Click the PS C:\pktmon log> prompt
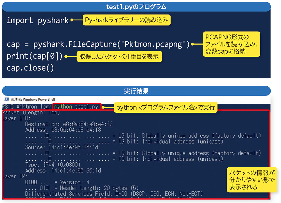 point(24,107)
